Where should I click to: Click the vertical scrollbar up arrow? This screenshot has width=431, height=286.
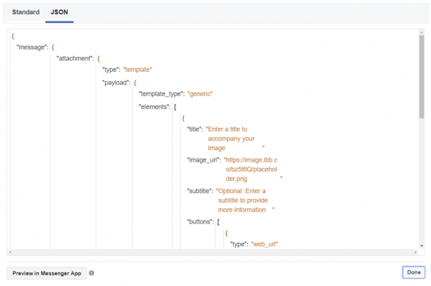point(422,32)
